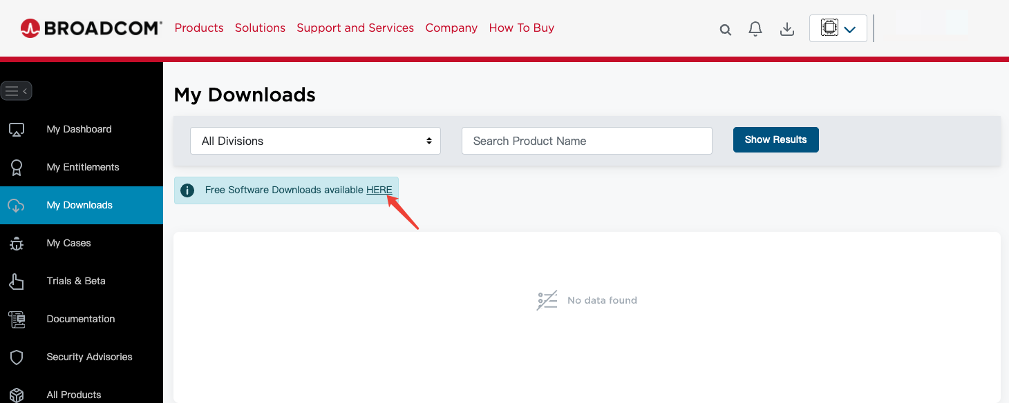Open the search magnifier icon
The height and width of the screenshot is (403, 1009).
point(725,30)
